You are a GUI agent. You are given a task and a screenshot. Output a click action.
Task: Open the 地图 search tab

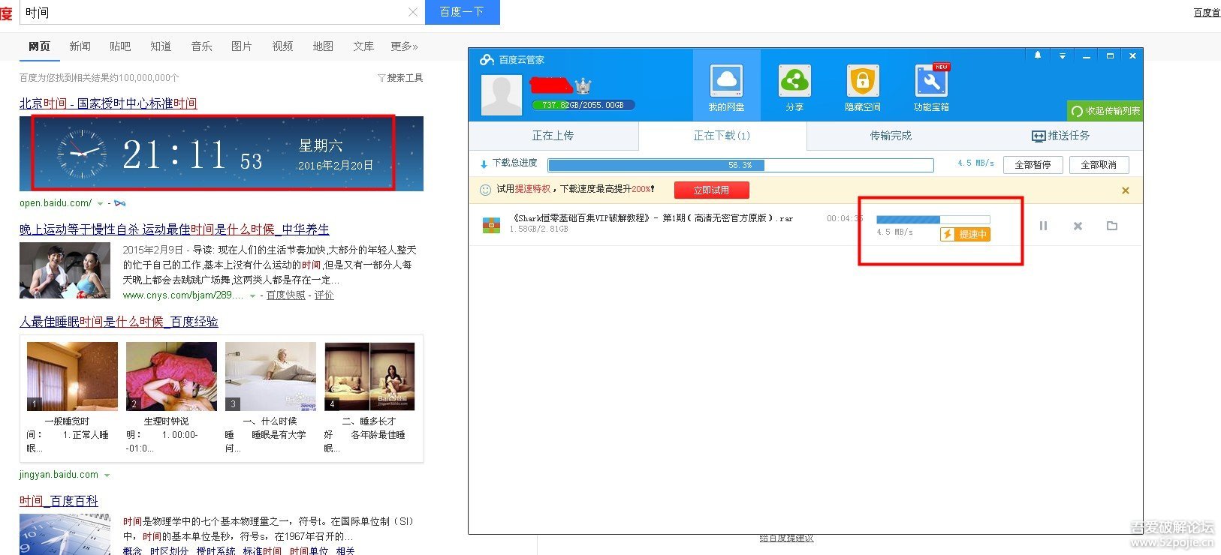point(323,46)
